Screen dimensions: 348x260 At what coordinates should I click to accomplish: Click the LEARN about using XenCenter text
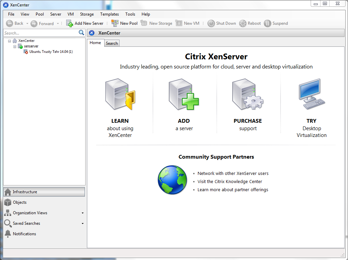point(120,128)
